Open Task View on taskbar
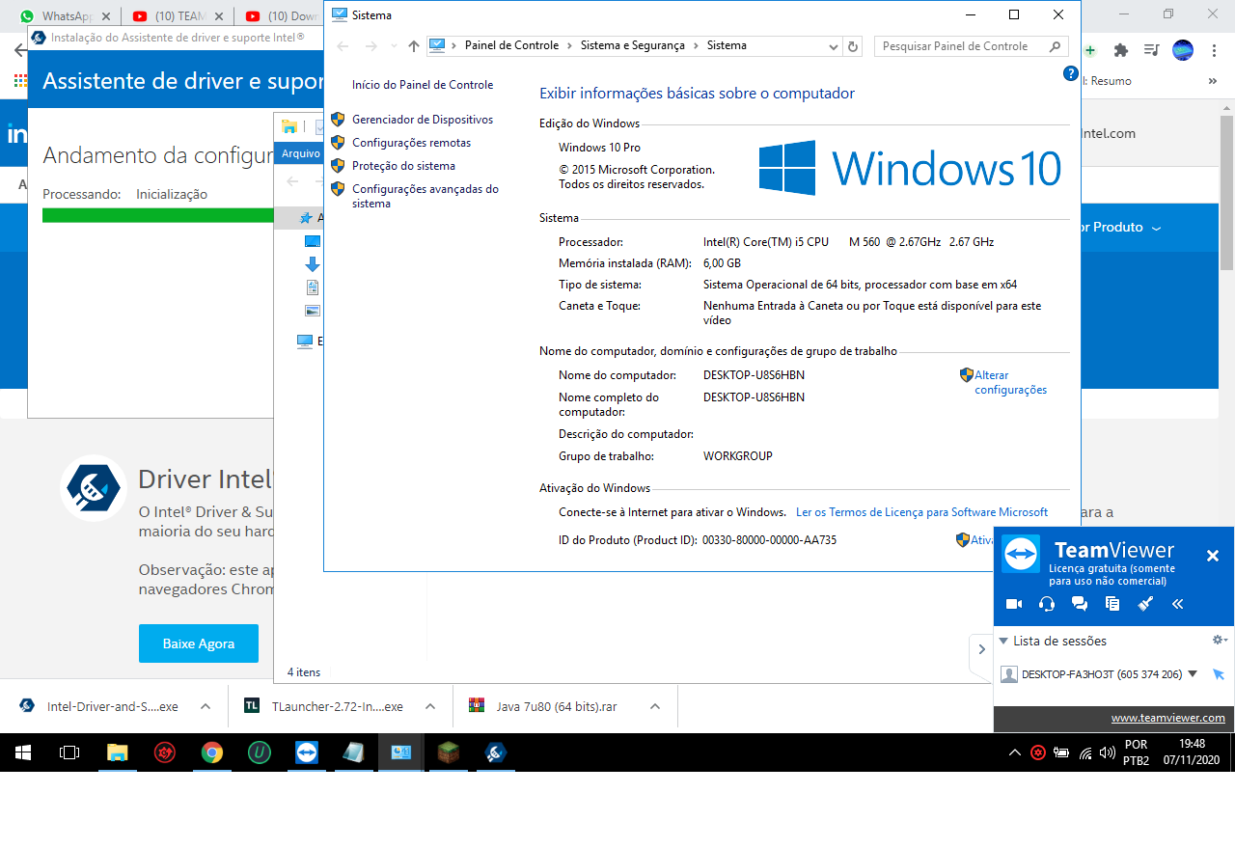The height and width of the screenshot is (848, 1235). [x=69, y=752]
